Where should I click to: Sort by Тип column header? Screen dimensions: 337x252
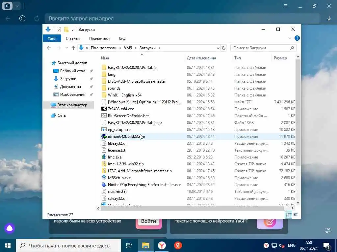coord(238,58)
